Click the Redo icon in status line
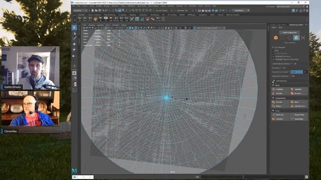Viewport: 321px width, 180px height. coord(106,10)
